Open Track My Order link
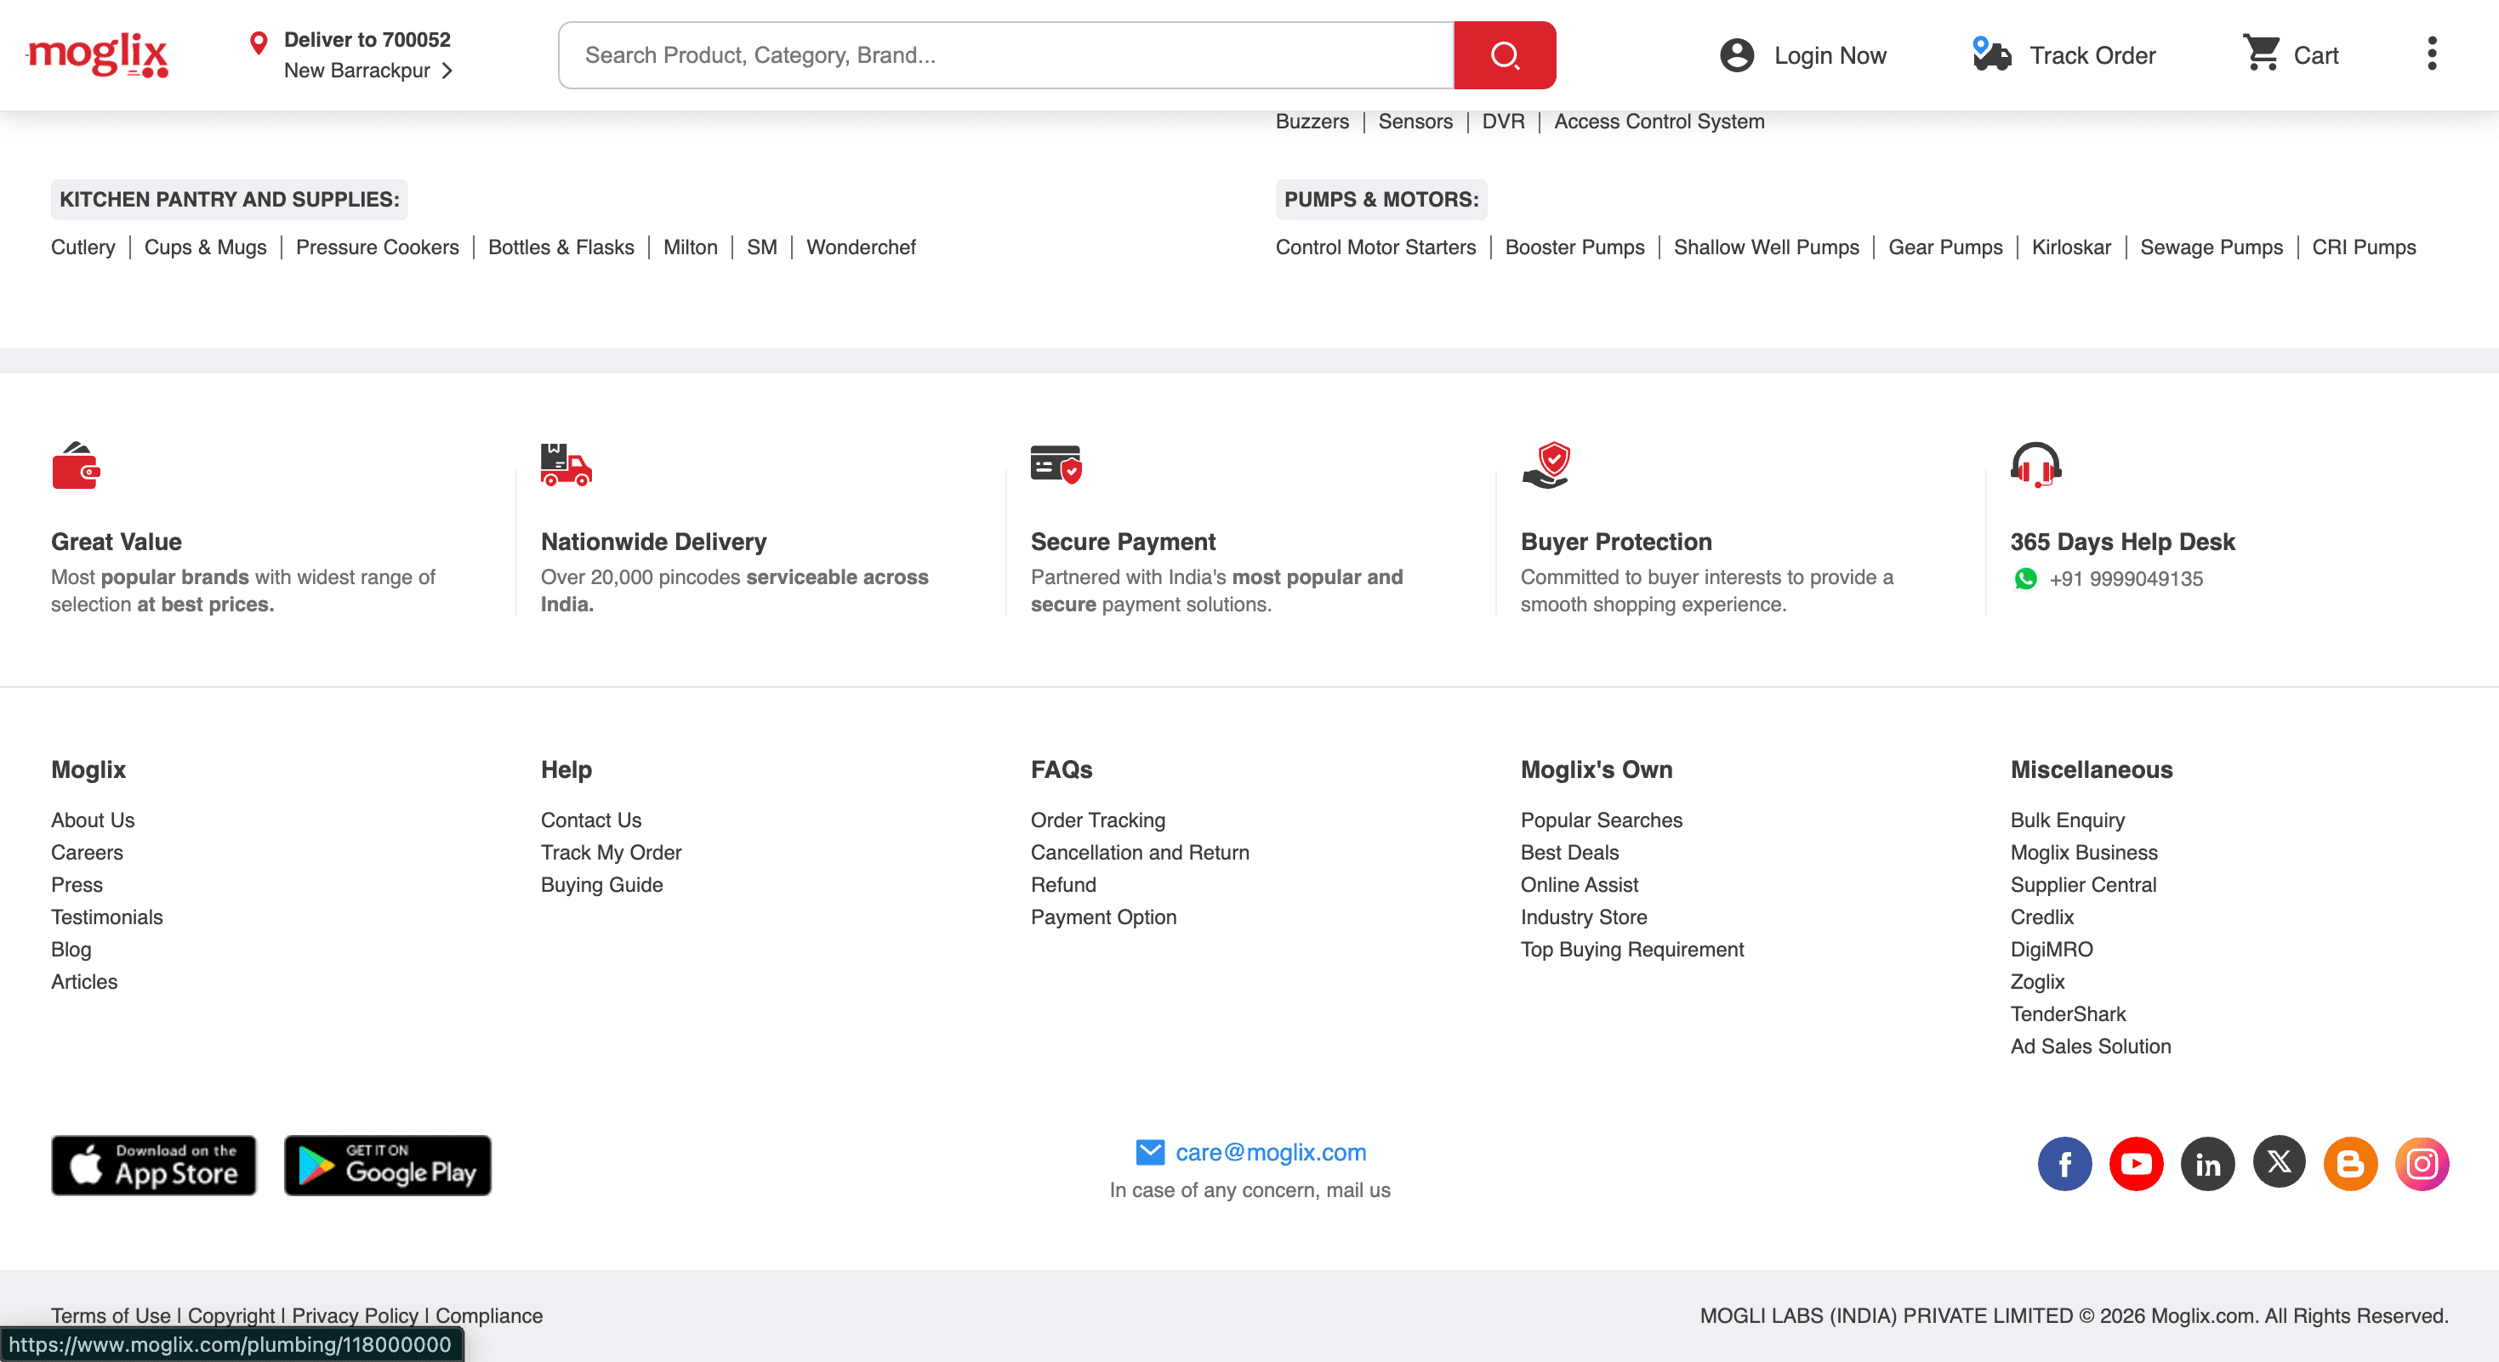 point(612,853)
